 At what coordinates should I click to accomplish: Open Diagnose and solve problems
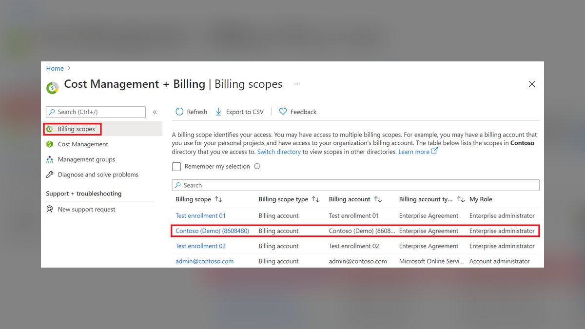click(98, 174)
